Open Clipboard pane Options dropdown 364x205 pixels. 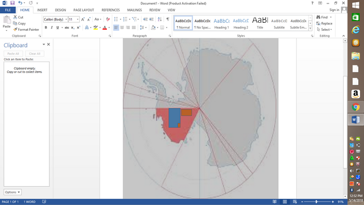coord(13,192)
